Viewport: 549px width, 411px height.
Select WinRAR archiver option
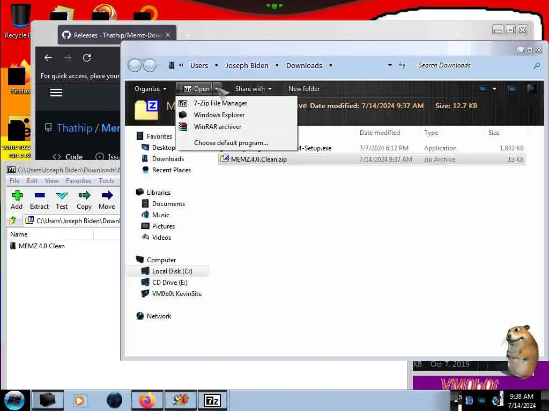pyautogui.click(x=218, y=127)
